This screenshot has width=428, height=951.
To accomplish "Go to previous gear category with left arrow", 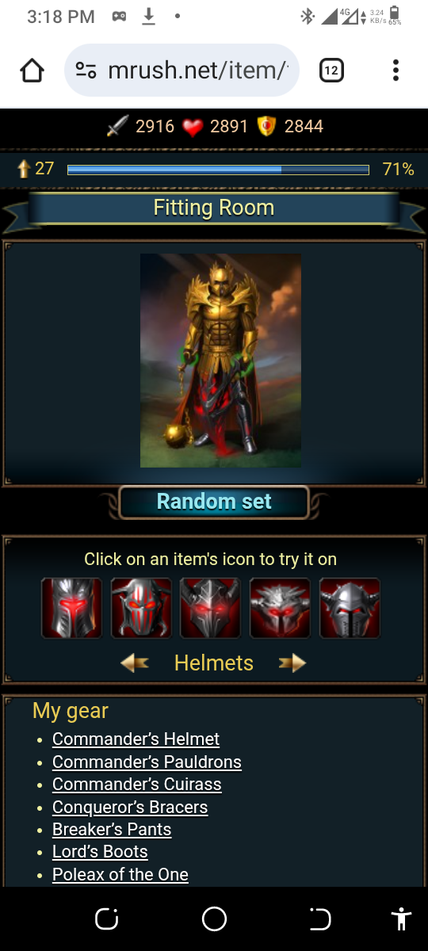I will [x=136, y=663].
